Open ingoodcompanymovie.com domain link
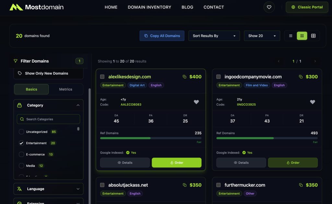The width and height of the screenshot is (332, 204). click(x=253, y=77)
